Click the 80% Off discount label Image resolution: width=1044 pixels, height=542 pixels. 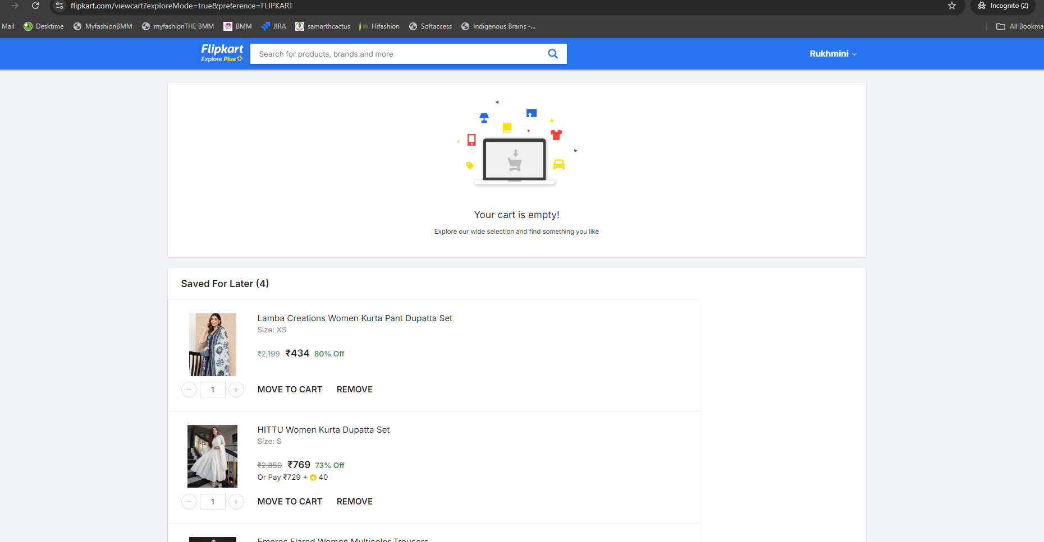[x=329, y=354]
